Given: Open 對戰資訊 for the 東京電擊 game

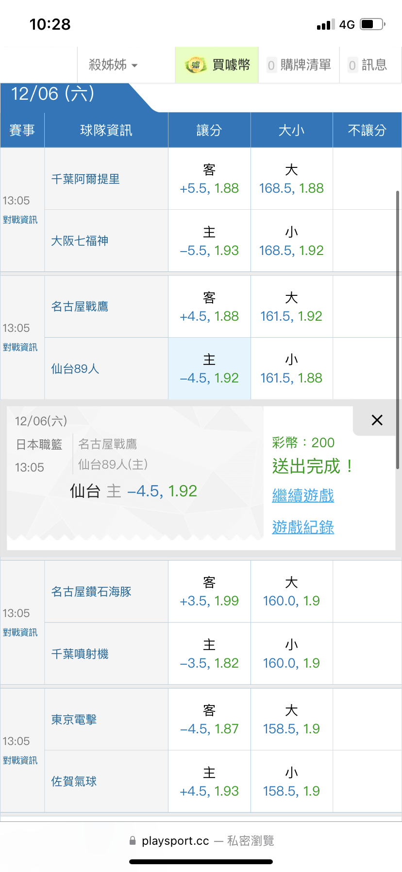Looking at the screenshot, I should click(20, 761).
